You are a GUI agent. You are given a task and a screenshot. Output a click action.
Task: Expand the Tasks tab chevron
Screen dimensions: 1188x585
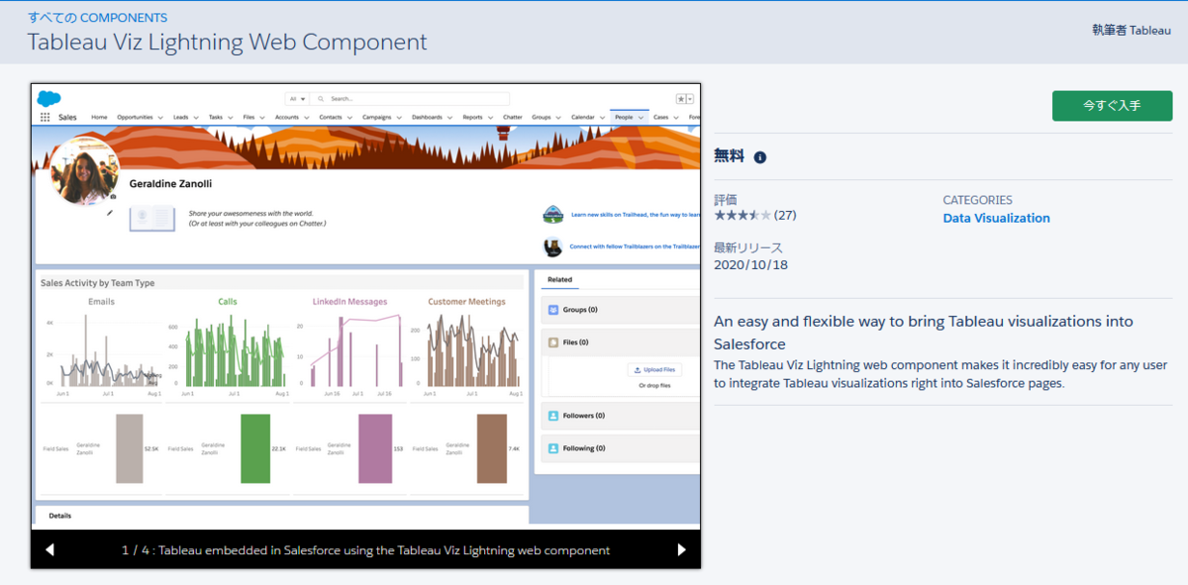pos(230,118)
